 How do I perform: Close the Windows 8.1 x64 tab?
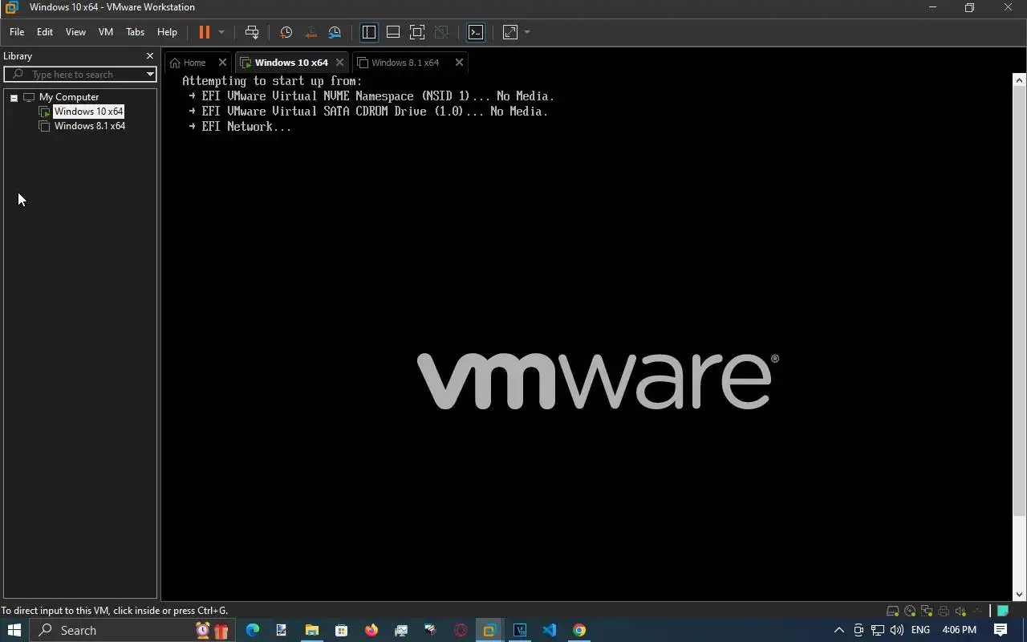459,63
